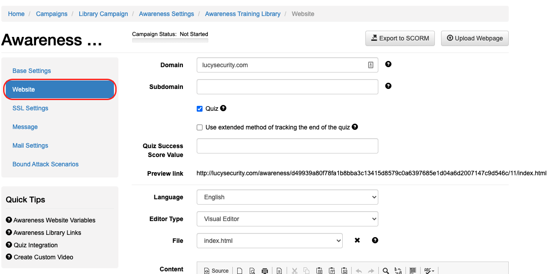The height and width of the screenshot is (274, 547).
Task: Click help icon next to Domain field
Action: (x=388, y=64)
